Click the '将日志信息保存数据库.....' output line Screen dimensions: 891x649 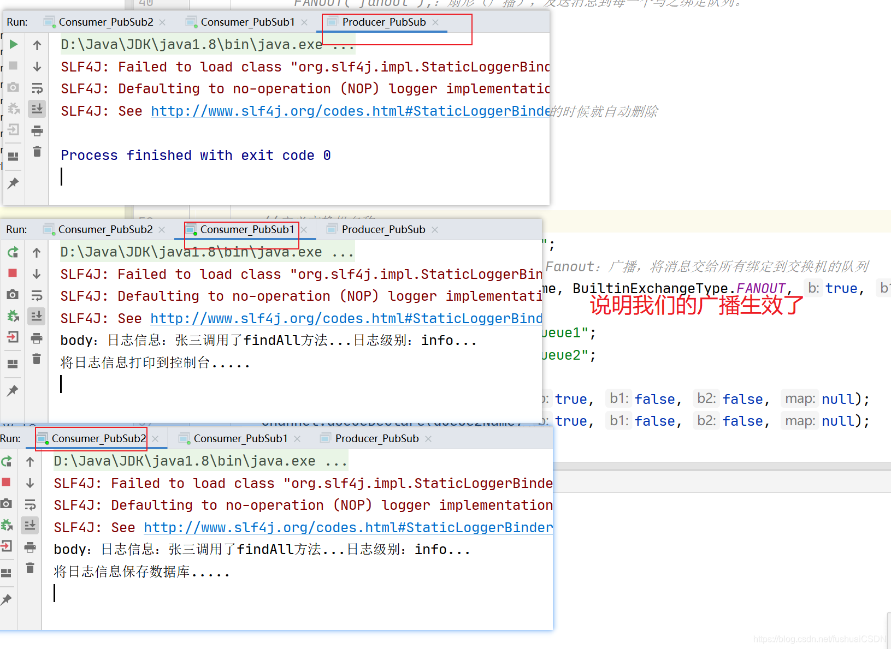coord(141,572)
